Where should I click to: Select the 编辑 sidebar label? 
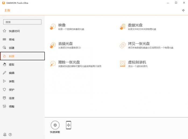[12, 73]
